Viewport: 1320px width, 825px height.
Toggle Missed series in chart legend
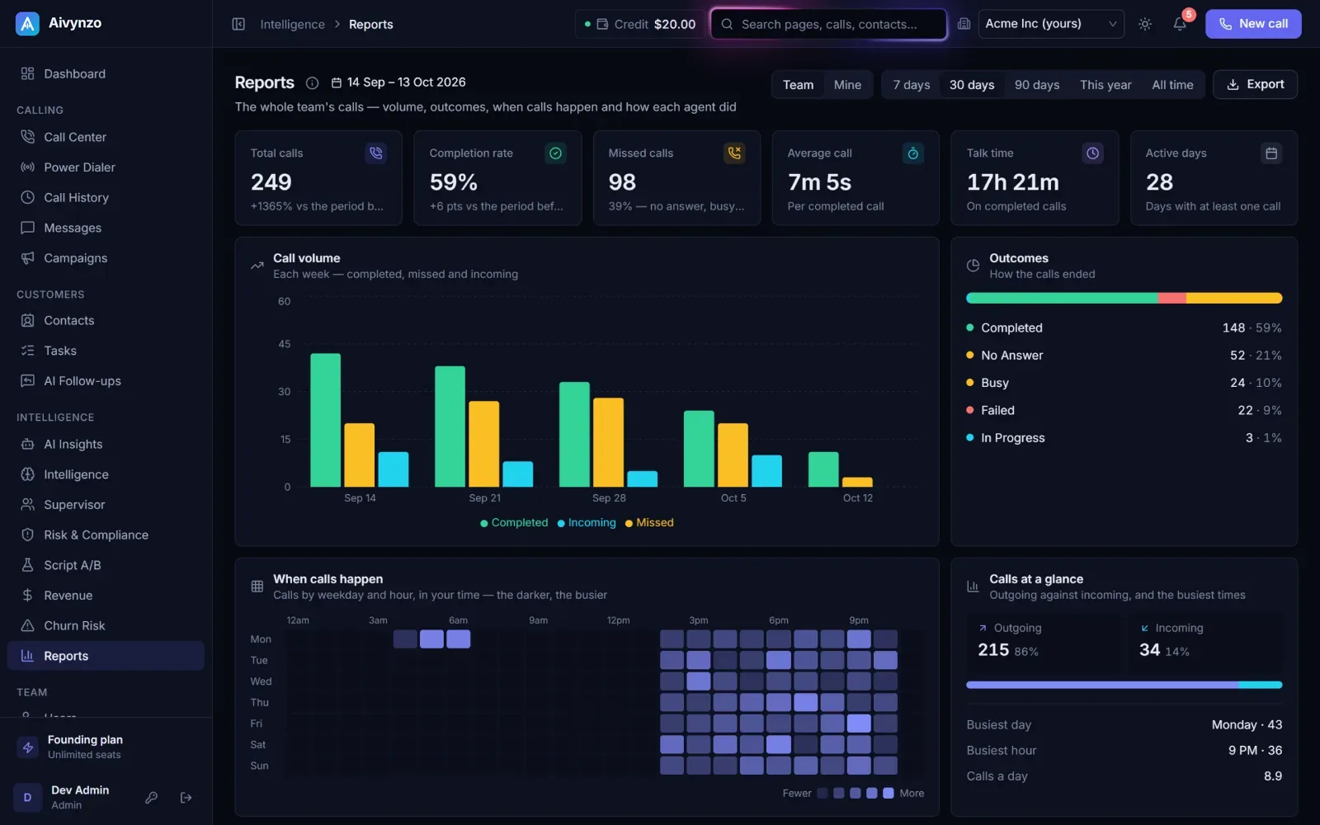pyautogui.click(x=649, y=523)
